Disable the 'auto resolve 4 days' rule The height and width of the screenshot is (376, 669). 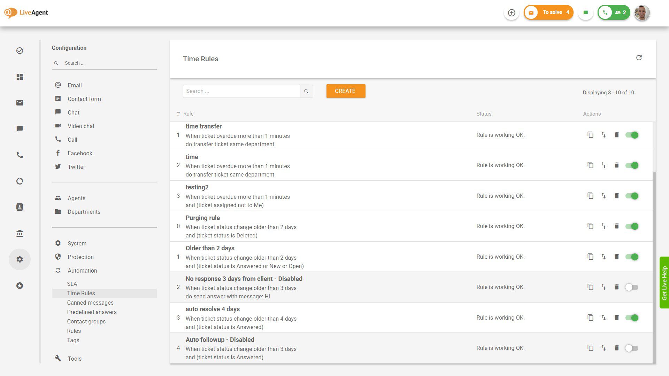(x=632, y=318)
